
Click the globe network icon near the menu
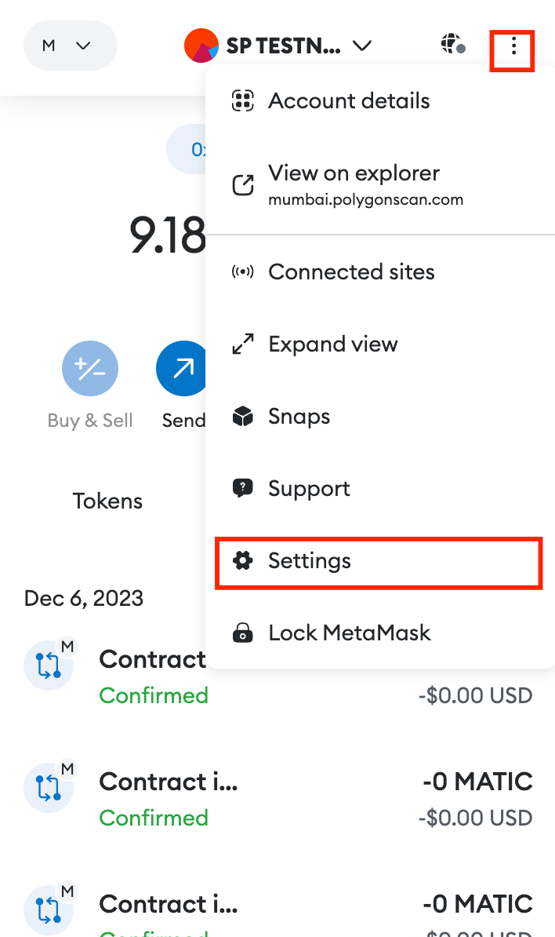452,46
